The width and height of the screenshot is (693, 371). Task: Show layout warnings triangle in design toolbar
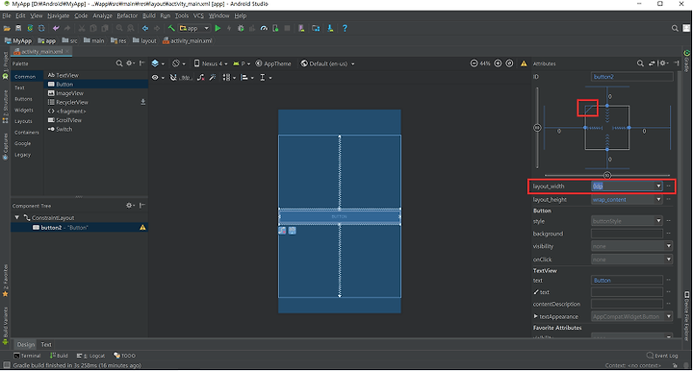coord(524,63)
